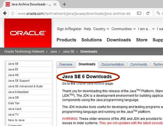Open Java DB in sidebar
Screen dimensions: 163x126
(29, 98)
